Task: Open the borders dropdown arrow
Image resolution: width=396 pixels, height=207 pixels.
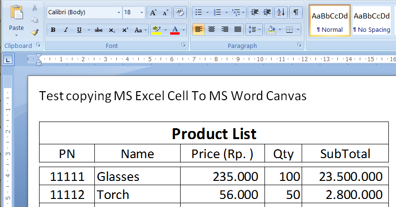Action: coord(298,30)
